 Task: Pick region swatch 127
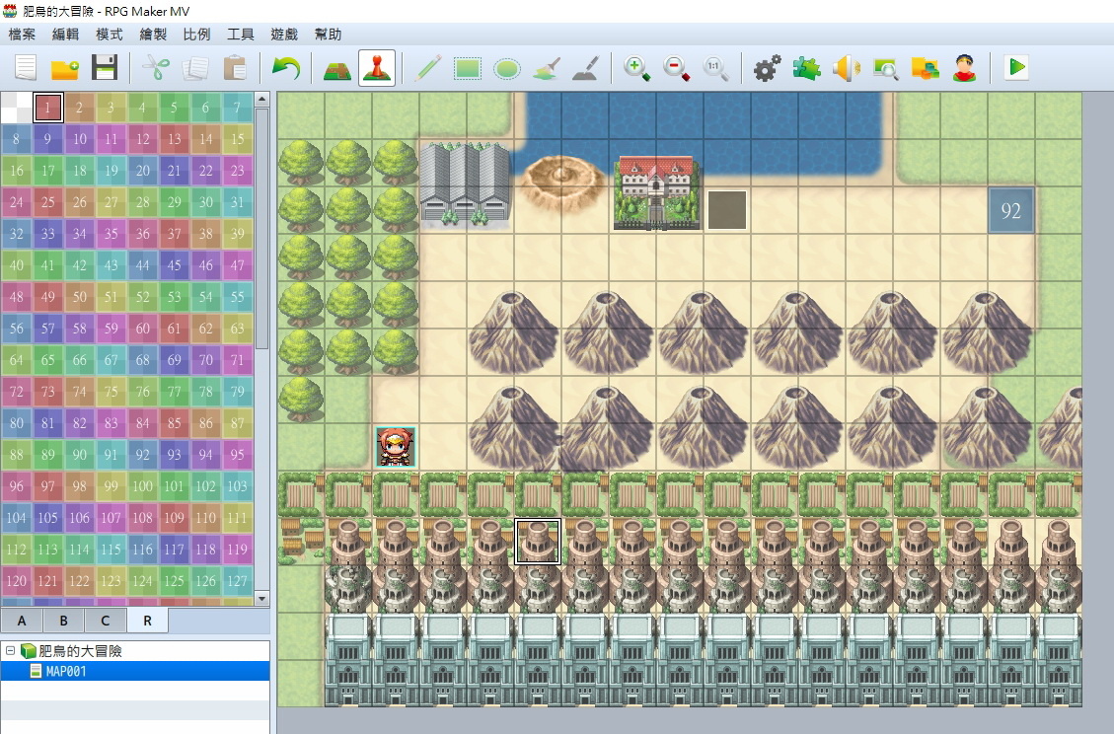(237, 581)
